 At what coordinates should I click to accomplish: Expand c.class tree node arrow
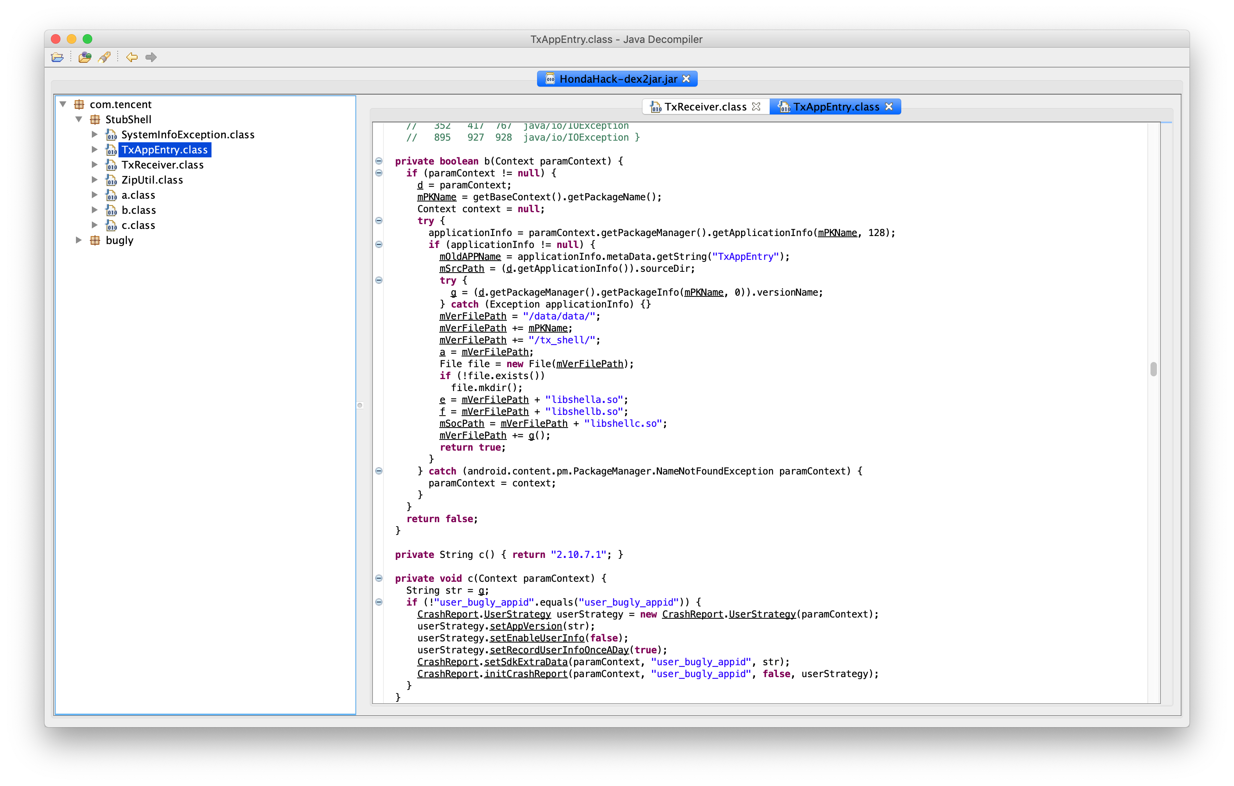[x=94, y=225]
